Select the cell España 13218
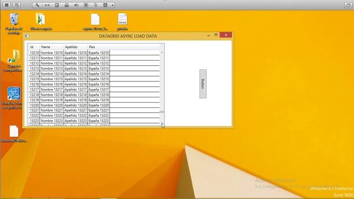This screenshot has height=199, width=354. (98, 95)
